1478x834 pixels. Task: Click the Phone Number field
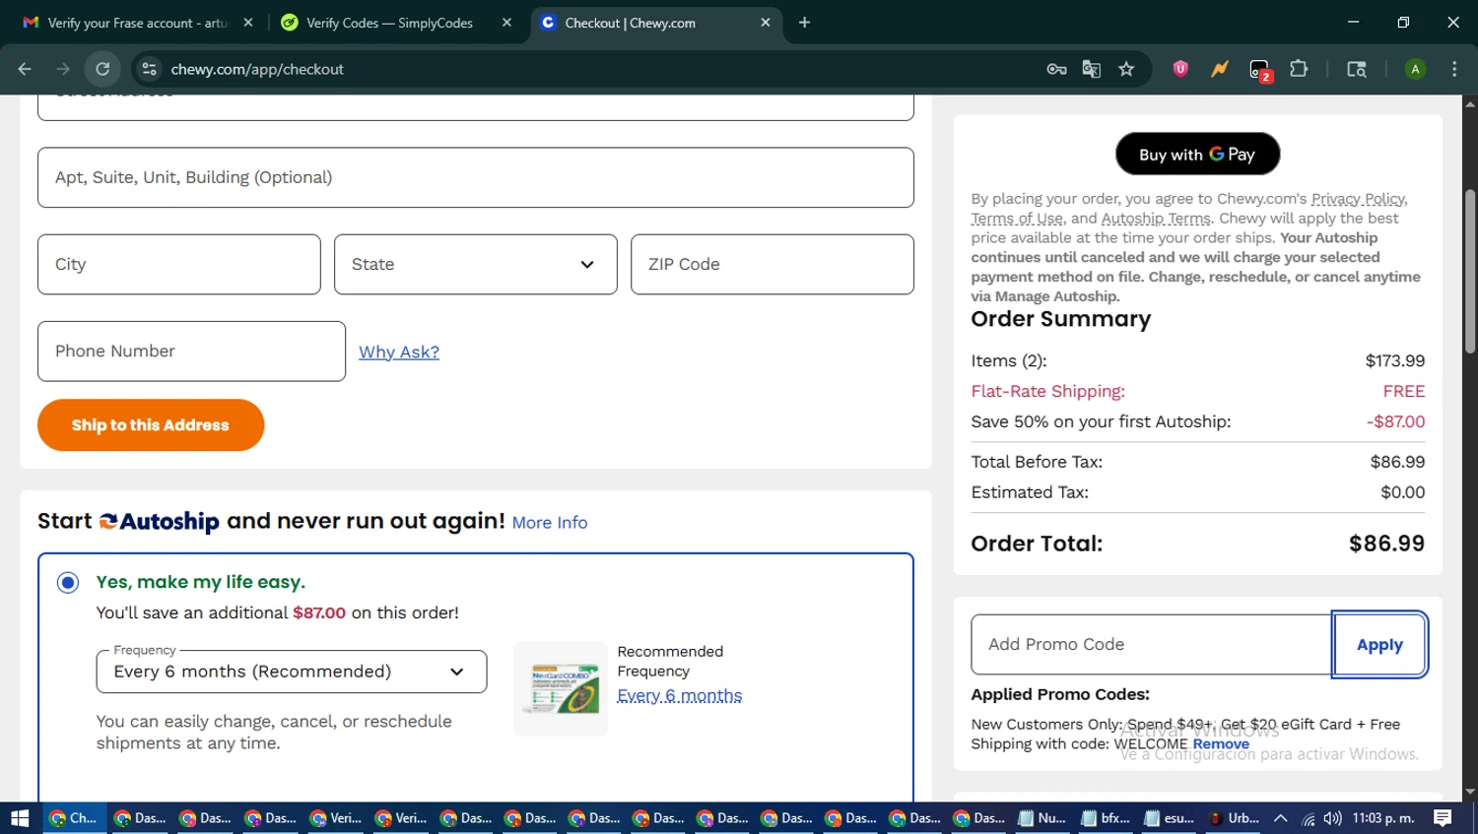coord(191,352)
